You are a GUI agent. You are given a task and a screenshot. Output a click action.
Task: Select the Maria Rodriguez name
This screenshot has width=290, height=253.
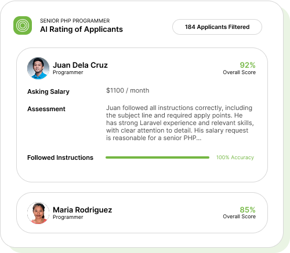(82, 210)
